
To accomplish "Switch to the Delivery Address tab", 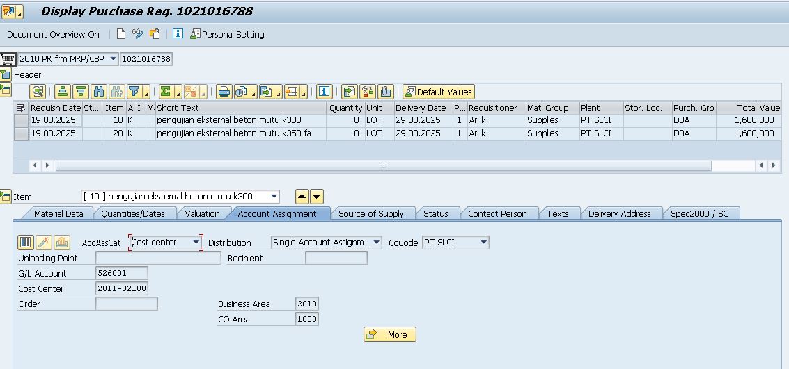I will (619, 213).
